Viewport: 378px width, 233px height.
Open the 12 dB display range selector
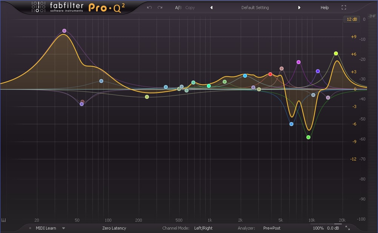pyautogui.click(x=352, y=19)
